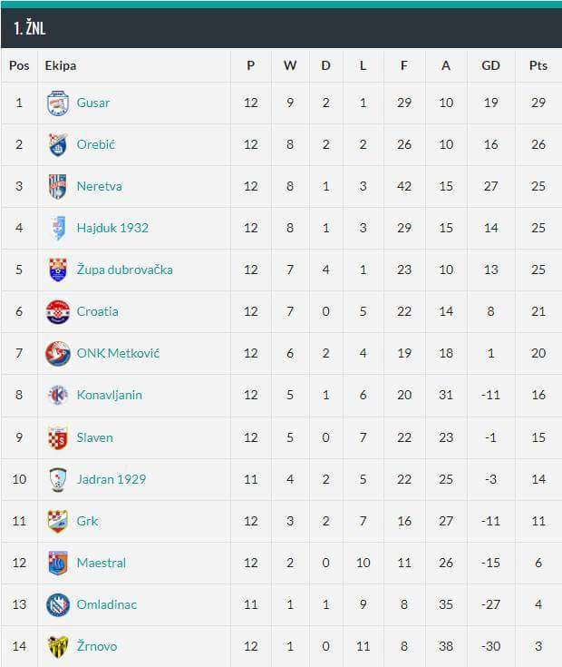Click the Hajduk 1932 team logo
The image size is (562, 667).
pyautogui.click(x=58, y=229)
